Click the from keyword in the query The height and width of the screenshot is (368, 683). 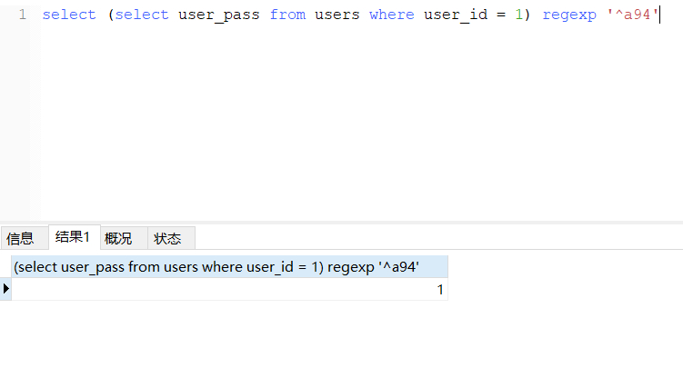tap(287, 15)
